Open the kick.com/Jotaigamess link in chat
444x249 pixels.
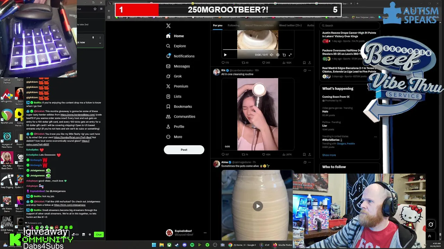tap(70, 205)
